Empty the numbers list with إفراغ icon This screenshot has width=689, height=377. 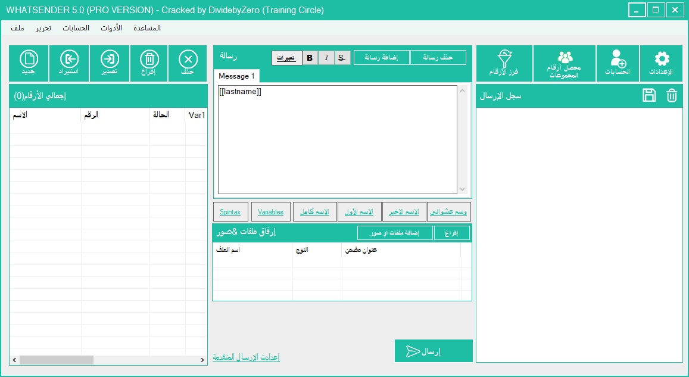149,63
